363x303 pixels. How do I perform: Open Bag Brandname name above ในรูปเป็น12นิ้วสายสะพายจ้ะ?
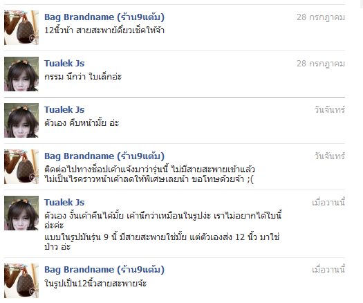(104, 270)
